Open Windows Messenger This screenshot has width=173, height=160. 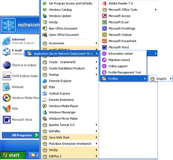(x=69, y=112)
